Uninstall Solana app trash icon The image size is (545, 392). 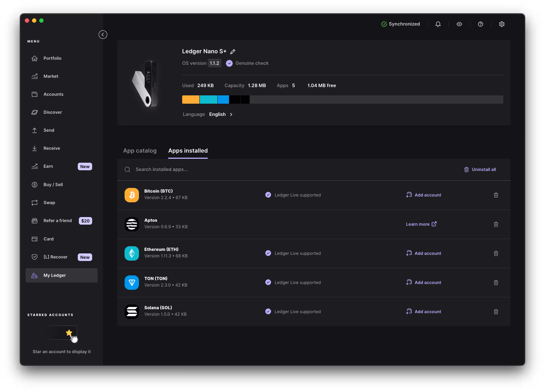(x=496, y=312)
